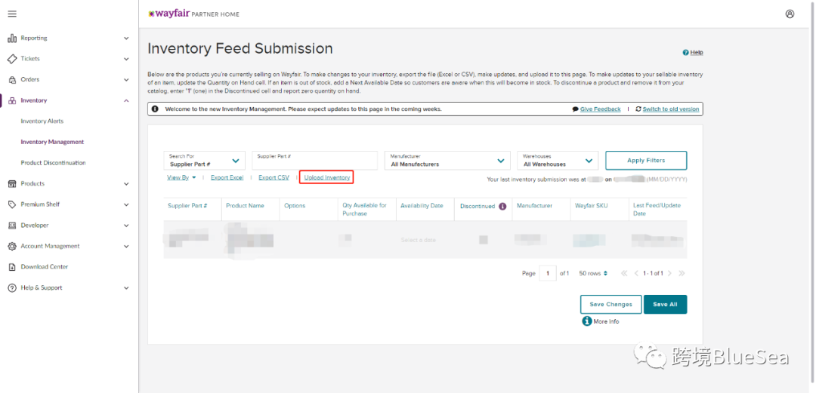The height and width of the screenshot is (393, 816).
Task: Expand the Tickets menu chevron
Action: pos(126,59)
